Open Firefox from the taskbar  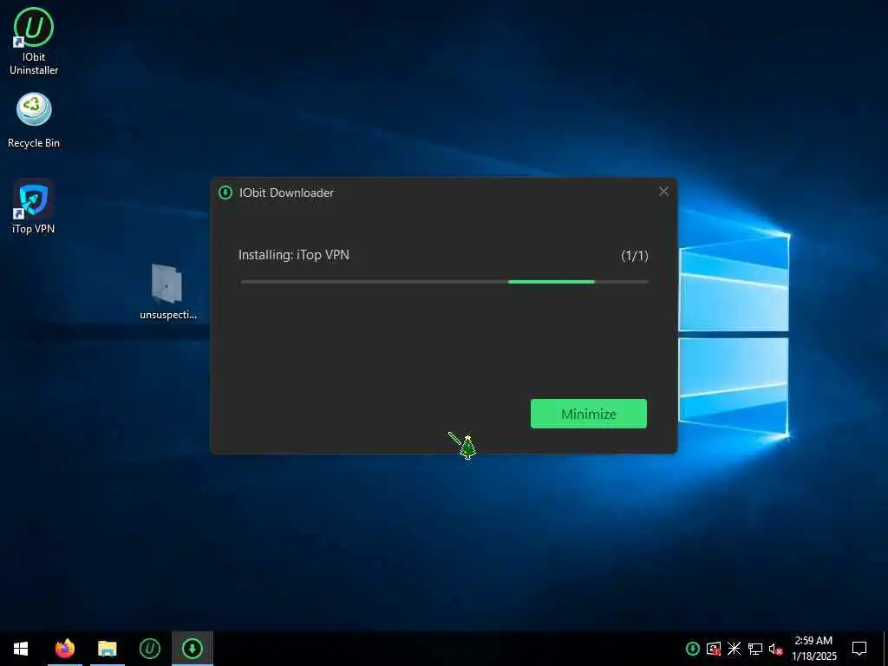[65, 649]
